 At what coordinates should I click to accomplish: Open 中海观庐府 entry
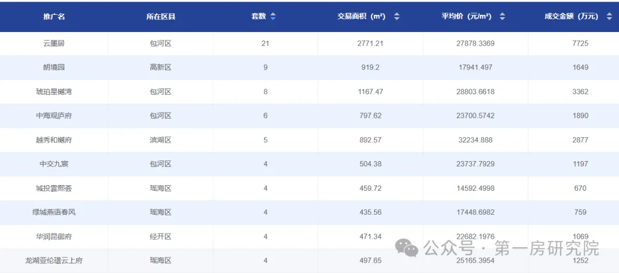click(x=54, y=115)
